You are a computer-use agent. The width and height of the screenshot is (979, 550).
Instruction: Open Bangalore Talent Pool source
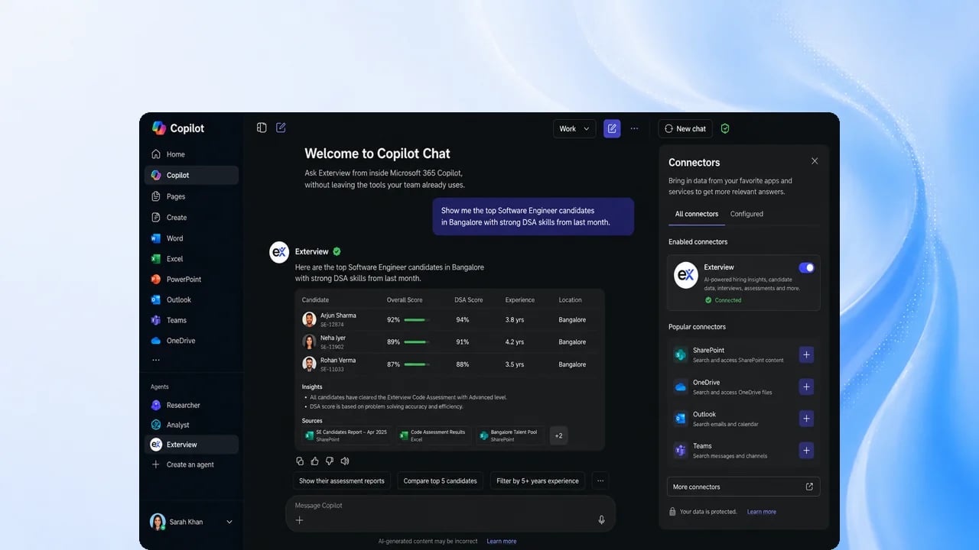(511, 435)
